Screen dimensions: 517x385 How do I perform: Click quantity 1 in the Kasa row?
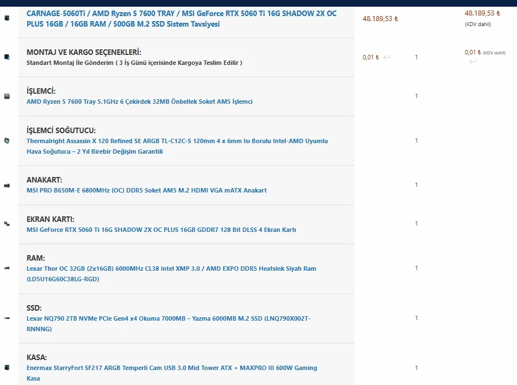click(x=417, y=368)
